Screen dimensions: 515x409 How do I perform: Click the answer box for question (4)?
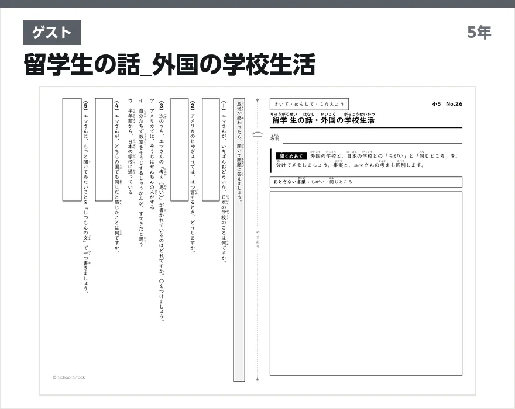(104, 149)
